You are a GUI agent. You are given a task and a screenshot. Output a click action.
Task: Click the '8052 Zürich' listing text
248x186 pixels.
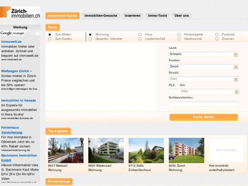click(x=177, y=166)
